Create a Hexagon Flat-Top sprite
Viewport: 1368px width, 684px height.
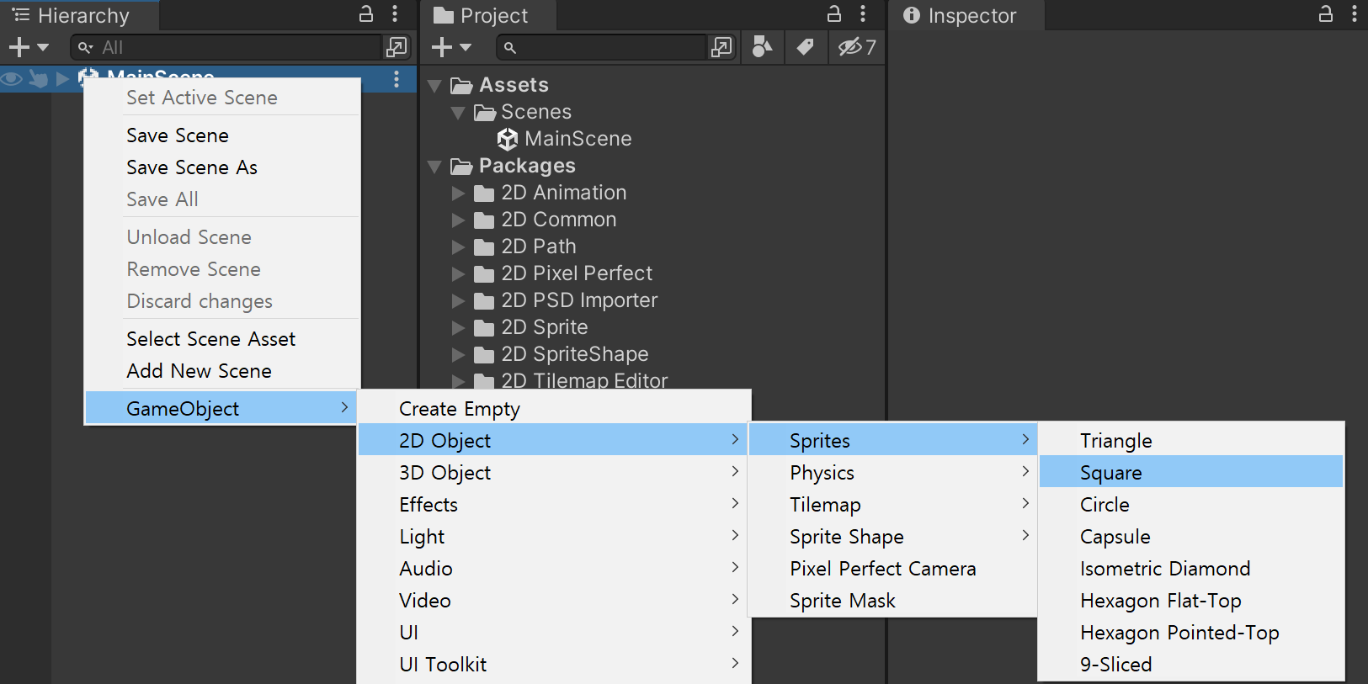pyautogui.click(x=1191, y=600)
